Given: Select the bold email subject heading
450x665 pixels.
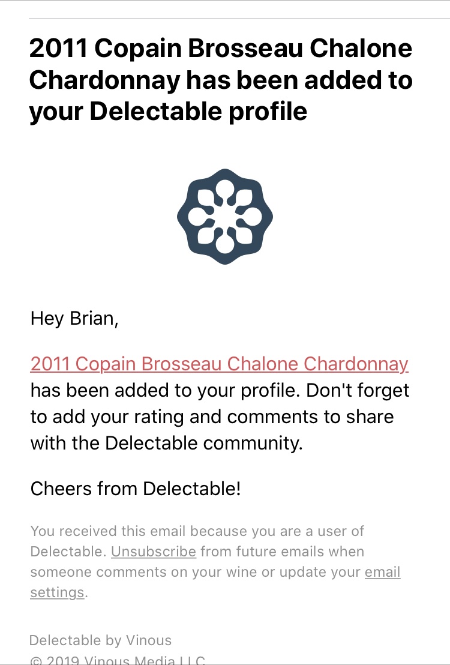Looking at the screenshot, I should tap(221, 80).
